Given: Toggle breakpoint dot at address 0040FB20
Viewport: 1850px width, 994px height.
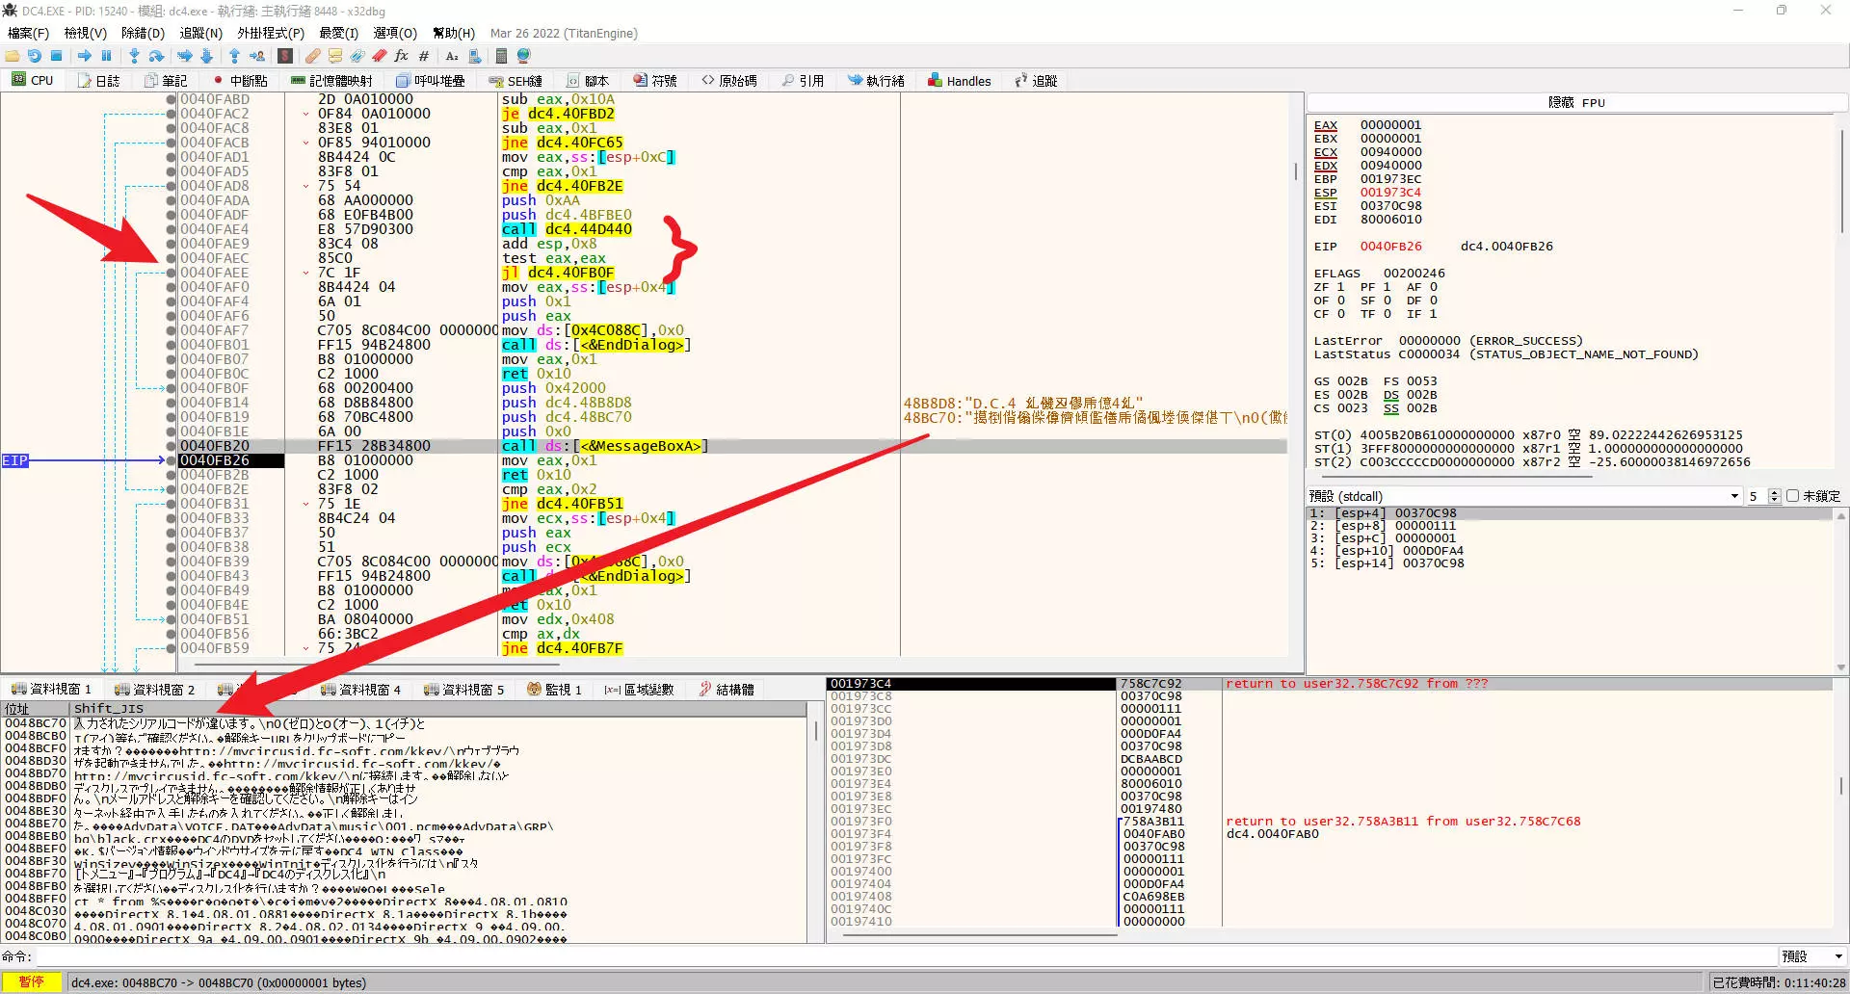Looking at the screenshot, I should pos(172,446).
